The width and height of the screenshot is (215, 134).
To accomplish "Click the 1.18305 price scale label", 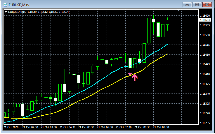I will click(x=205, y=104).
